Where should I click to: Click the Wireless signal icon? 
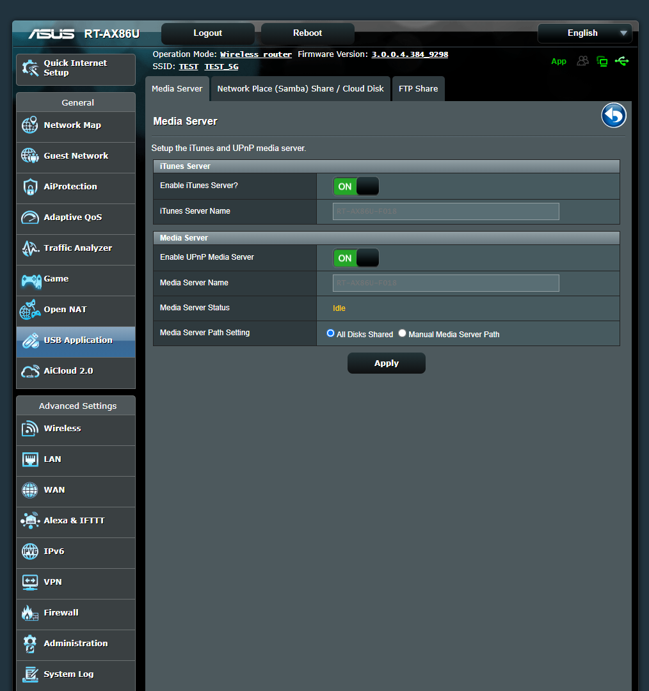click(x=30, y=428)
